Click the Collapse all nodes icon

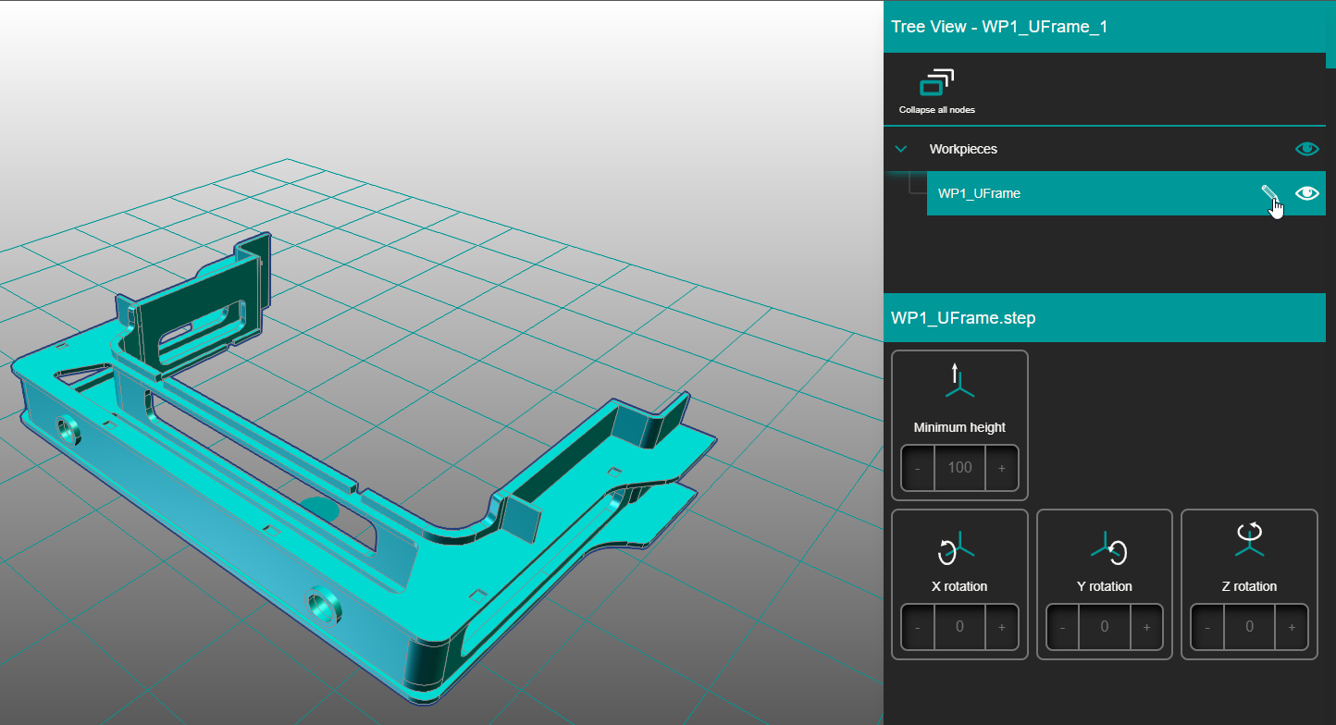point(936,83)
